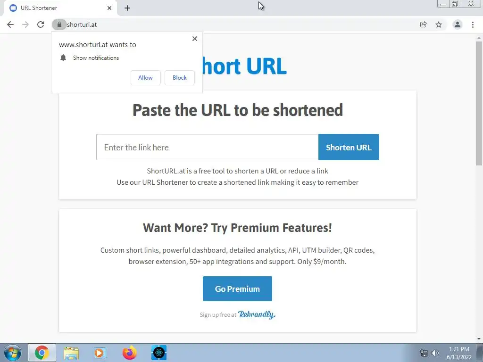
Task: Click the volume speaker tray icon
Action: tap(435, 353)
